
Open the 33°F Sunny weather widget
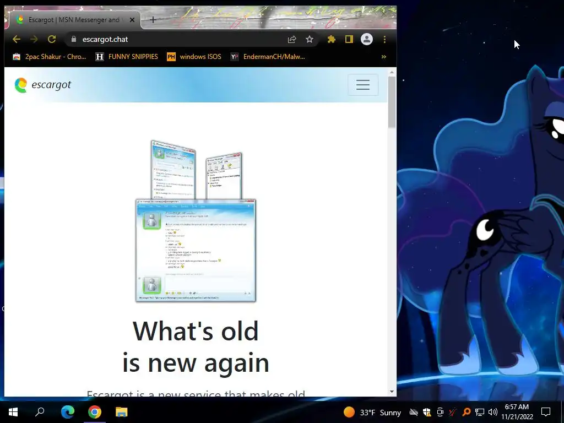[372, 412]
